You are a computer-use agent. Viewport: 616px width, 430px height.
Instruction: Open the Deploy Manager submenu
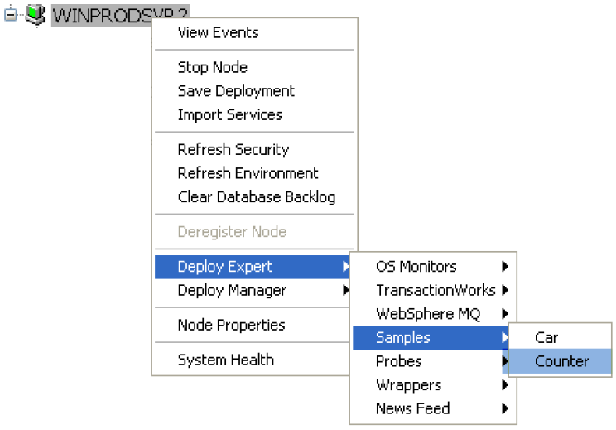click(253, 291)
